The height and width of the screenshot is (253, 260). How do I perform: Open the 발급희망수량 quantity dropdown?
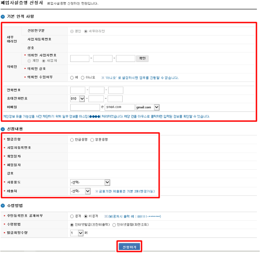(77, 233)
